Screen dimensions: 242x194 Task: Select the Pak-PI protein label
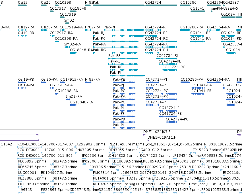[x=118, y=125]
